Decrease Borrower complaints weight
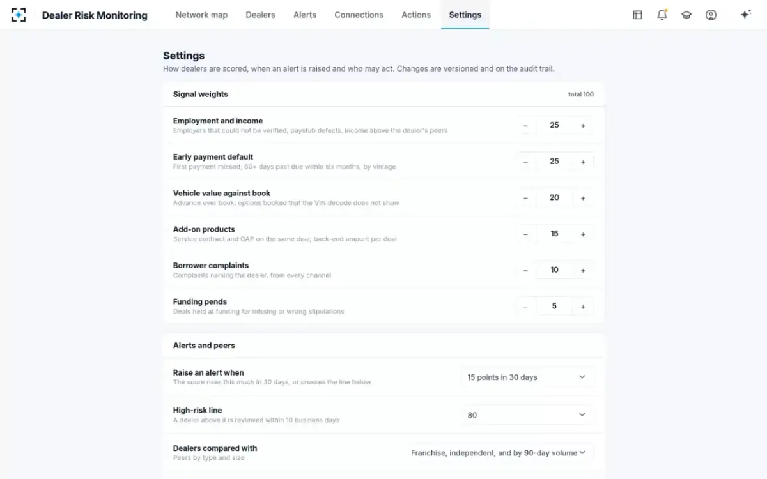767x479 pixels. (x=525, y=270)
